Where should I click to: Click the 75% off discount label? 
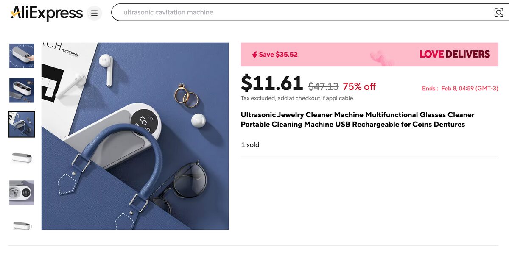tap(359, 86)
